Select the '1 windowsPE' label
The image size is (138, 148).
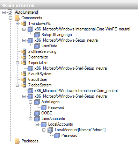click(39, 23)
